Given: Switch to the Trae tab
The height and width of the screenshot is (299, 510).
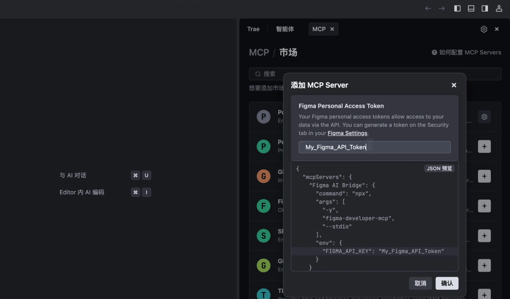Looking at the screenshot, I should (253, 29).
